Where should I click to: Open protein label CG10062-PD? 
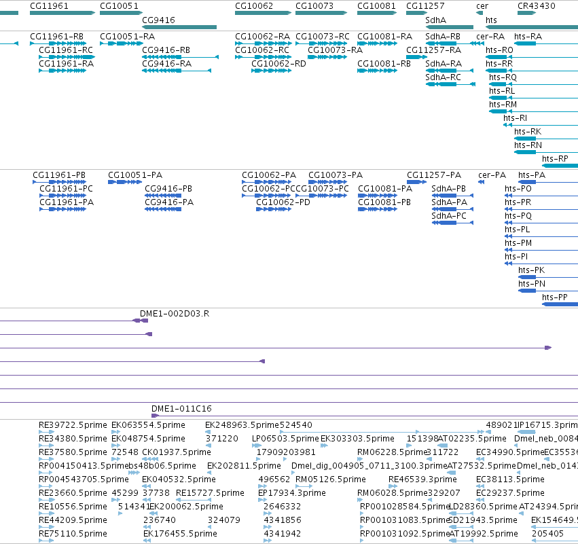[283, 202]
